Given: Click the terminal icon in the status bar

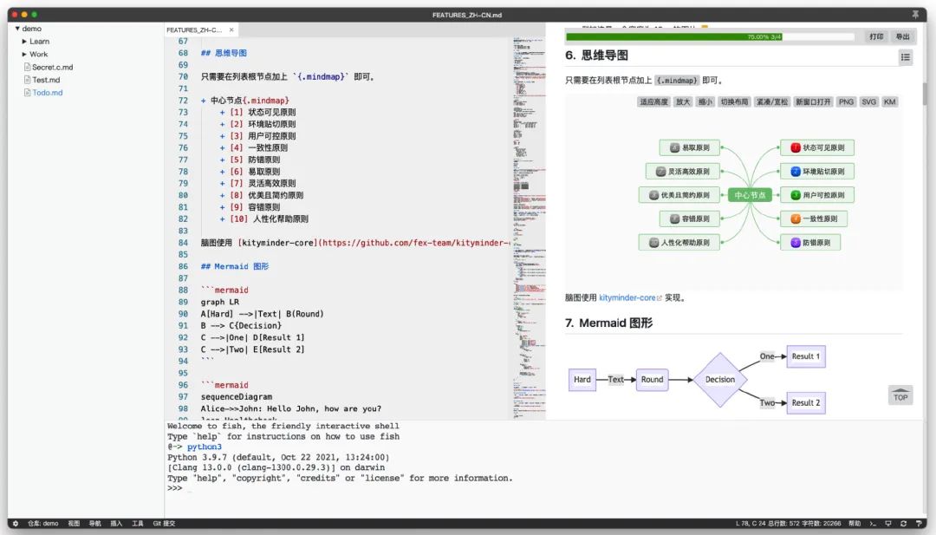Looking at the screenshot, I should [x=875, y=524].
